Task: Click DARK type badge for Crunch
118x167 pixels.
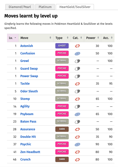Action: coord(62,159)
